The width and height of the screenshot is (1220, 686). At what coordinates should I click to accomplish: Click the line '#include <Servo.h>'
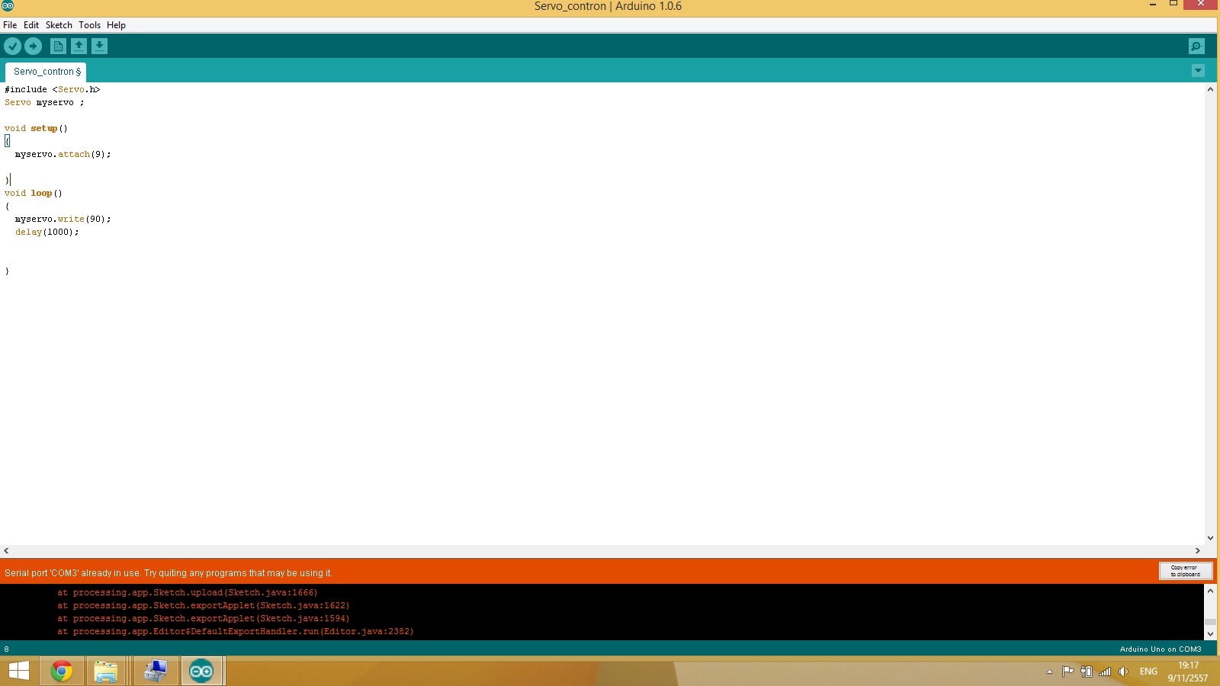(52, 89)
